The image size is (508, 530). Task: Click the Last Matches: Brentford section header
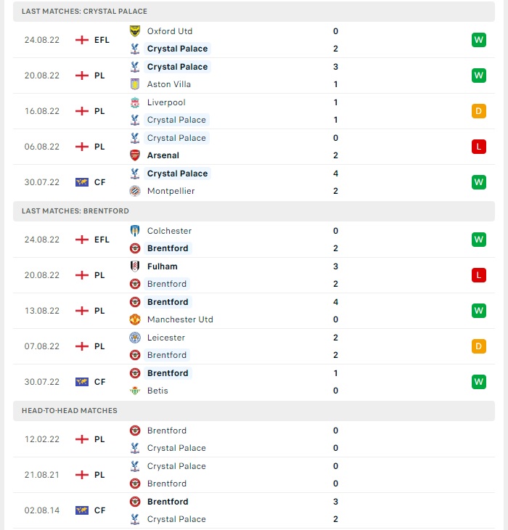[254, 211]
